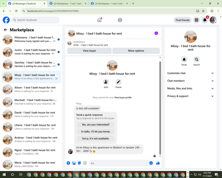
Task: Go back in browser history
Action: pyautogui.click(x=4, y=11)
